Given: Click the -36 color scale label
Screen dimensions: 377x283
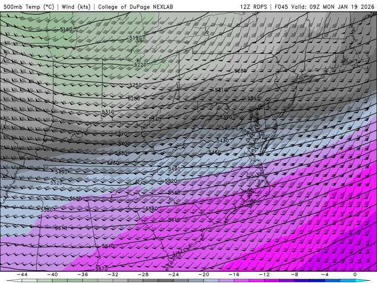Looking at the screenshot, I should (82, 275).
